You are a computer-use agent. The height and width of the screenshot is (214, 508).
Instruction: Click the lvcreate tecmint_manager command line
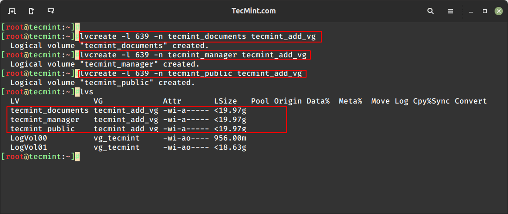[x=193, y=55]
